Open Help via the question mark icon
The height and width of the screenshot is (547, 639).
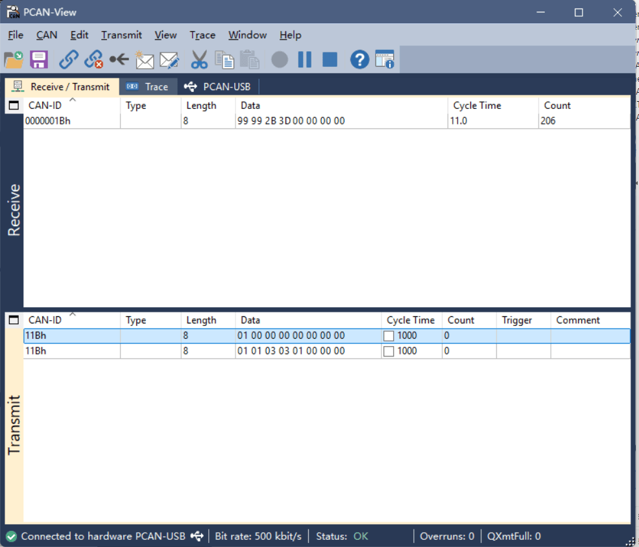pyautogui.click(x=359, y=60)
